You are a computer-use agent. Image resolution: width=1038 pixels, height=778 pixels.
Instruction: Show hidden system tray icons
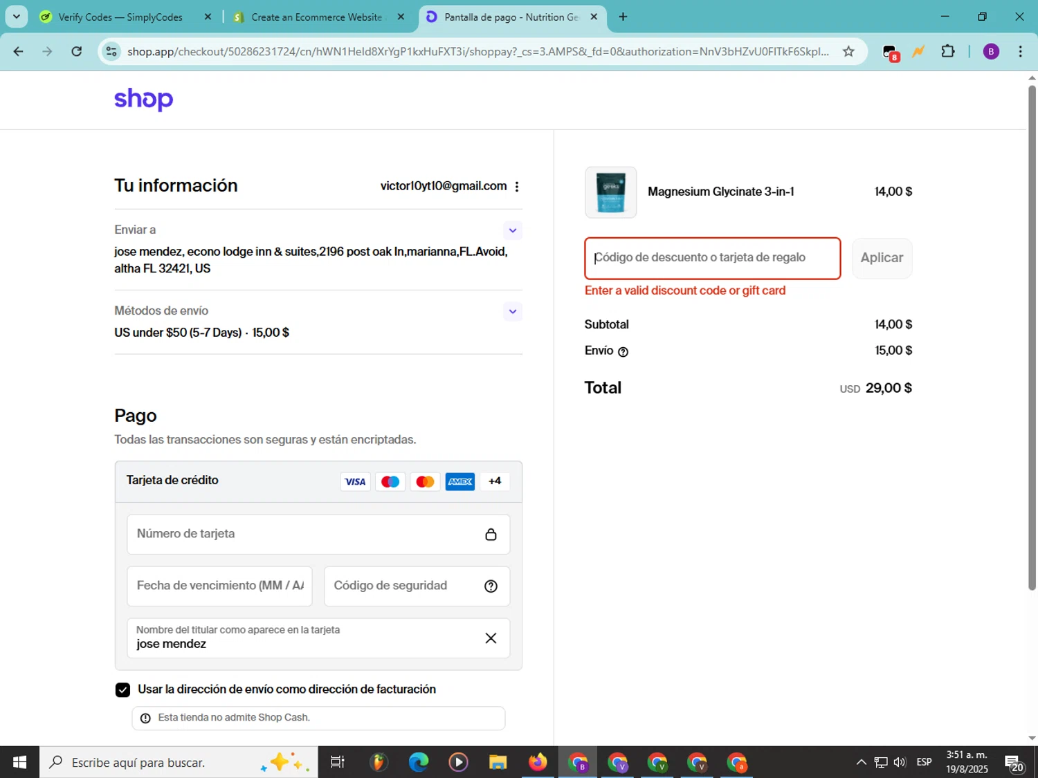[861, 763]
